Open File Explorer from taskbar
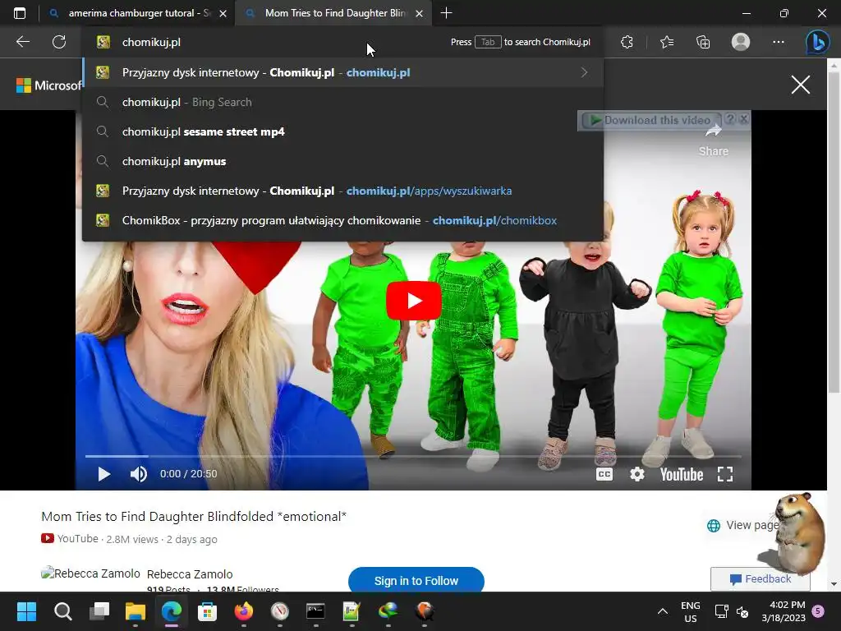This screenshot has height=631, width=841. [136, 611]
